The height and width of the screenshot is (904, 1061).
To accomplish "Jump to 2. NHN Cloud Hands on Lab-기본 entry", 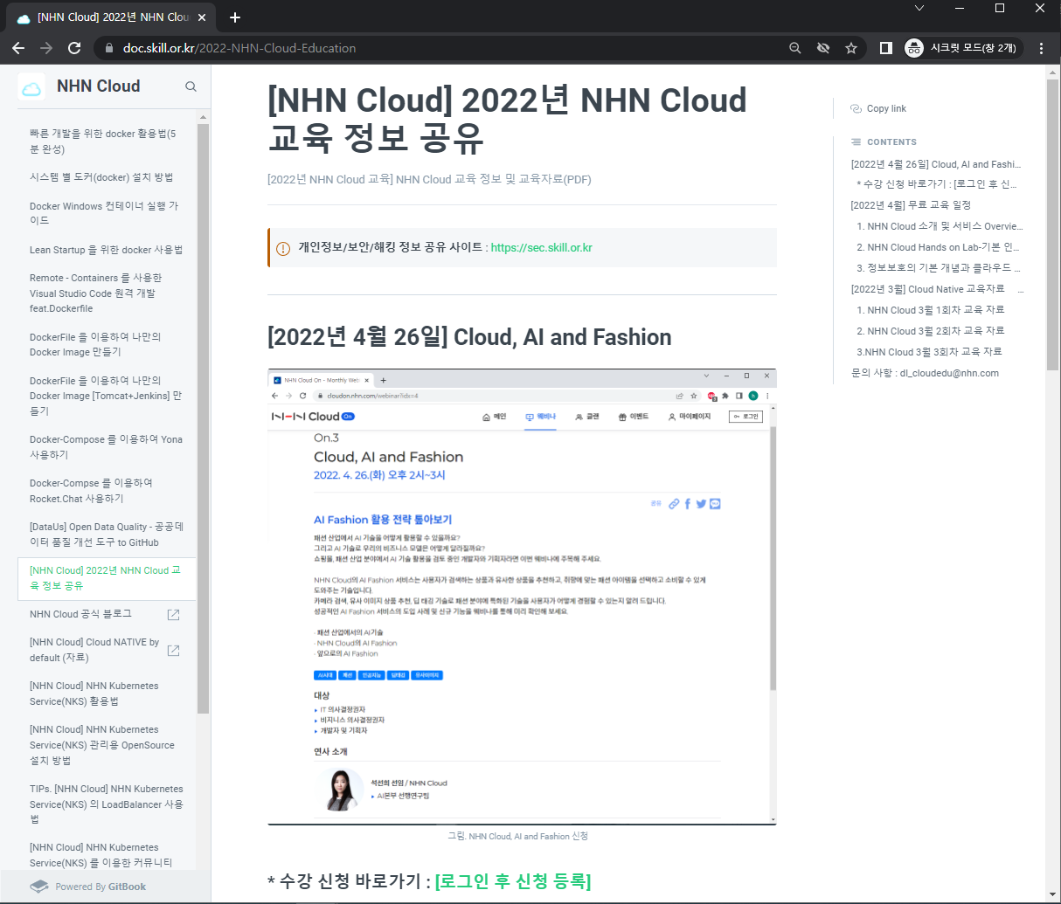I will coord(939,247).
